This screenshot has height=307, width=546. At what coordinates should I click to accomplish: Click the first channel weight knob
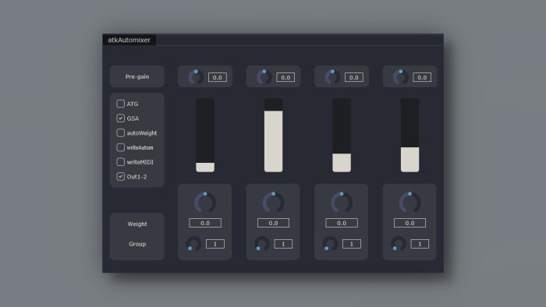tap(205, 202)
